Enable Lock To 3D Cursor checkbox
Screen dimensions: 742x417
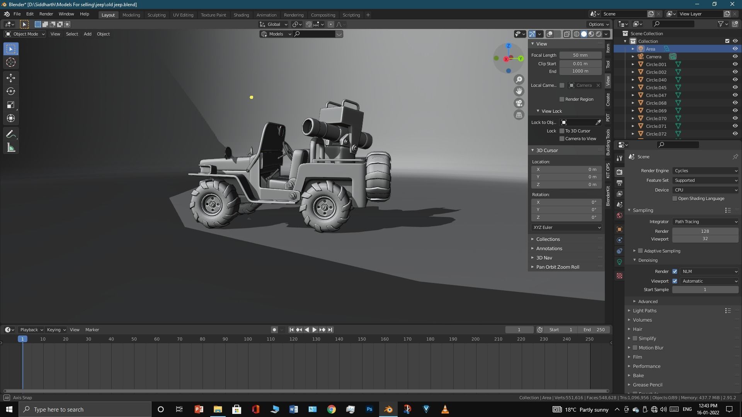pos(562,131)
